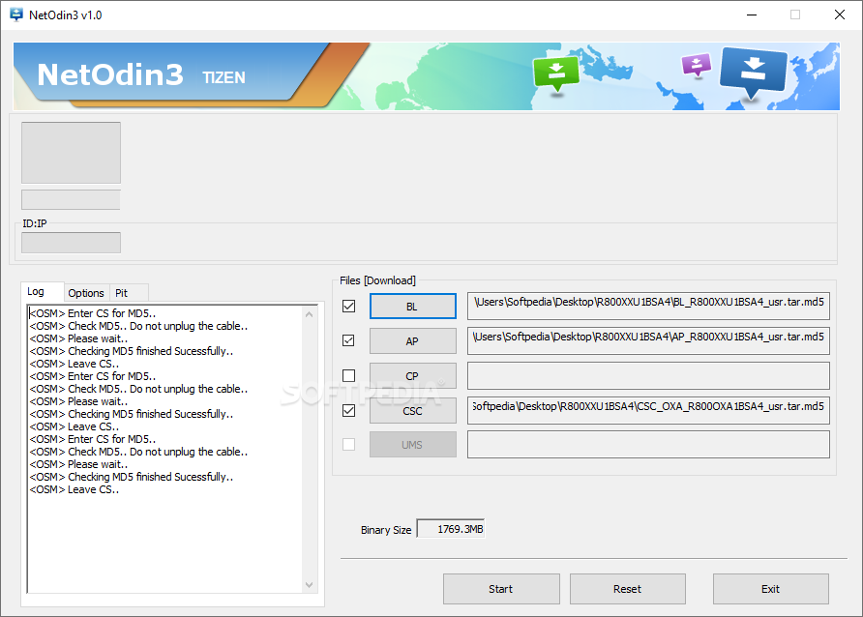This screenshot has height=617, width=863.
Task: Click the greyed-out UMS button
Action: (413, 445)
